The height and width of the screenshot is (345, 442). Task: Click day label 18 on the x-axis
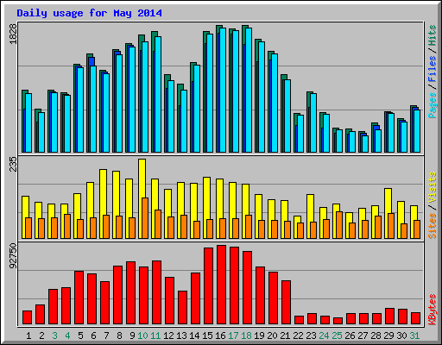point(246,336)
